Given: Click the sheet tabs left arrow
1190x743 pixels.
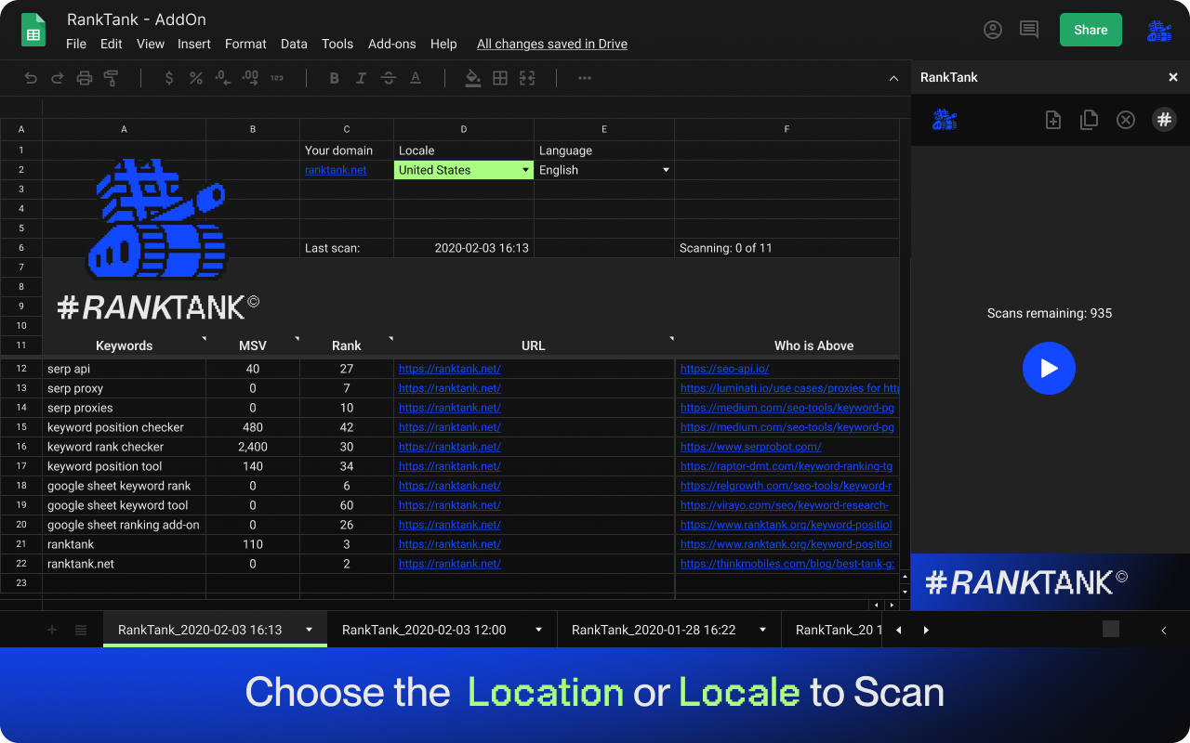Looking at the screenshot, I should click(898, 630).
